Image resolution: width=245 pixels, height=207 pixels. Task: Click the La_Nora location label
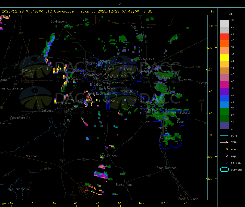point(108,69)
